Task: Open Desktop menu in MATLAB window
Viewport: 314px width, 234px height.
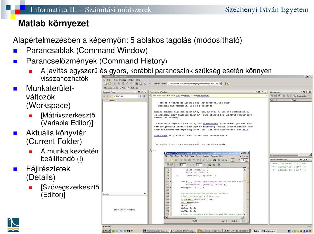Action: tap(123, 80)
